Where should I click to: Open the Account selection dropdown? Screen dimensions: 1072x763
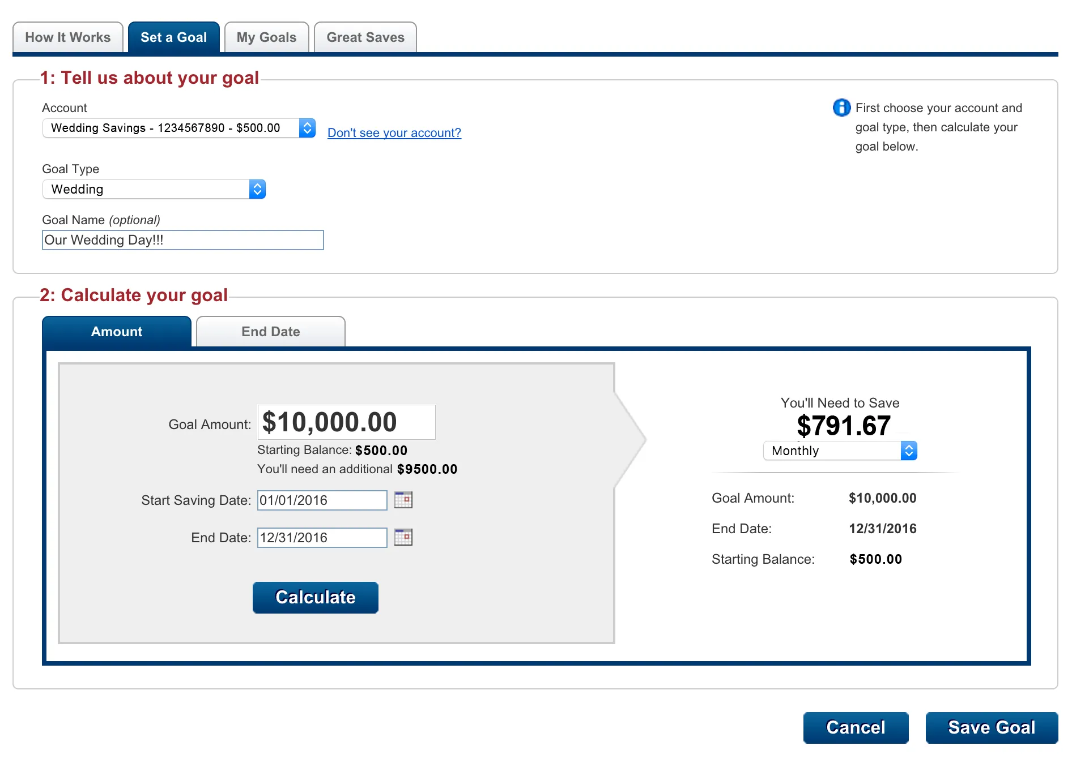coord(170,128)
